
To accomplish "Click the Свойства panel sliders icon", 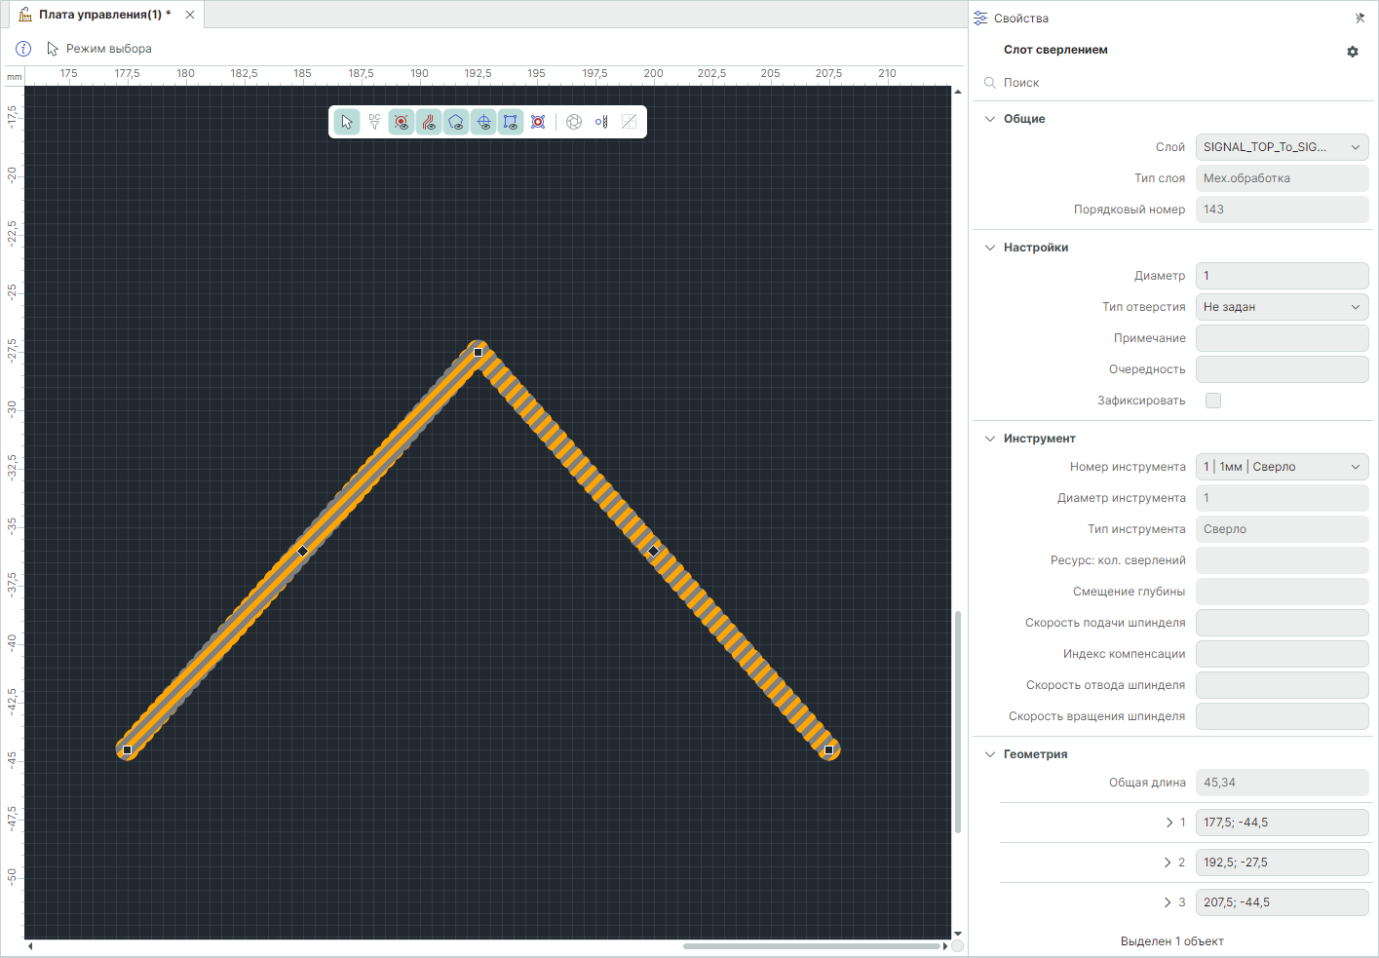I will 980,19.
